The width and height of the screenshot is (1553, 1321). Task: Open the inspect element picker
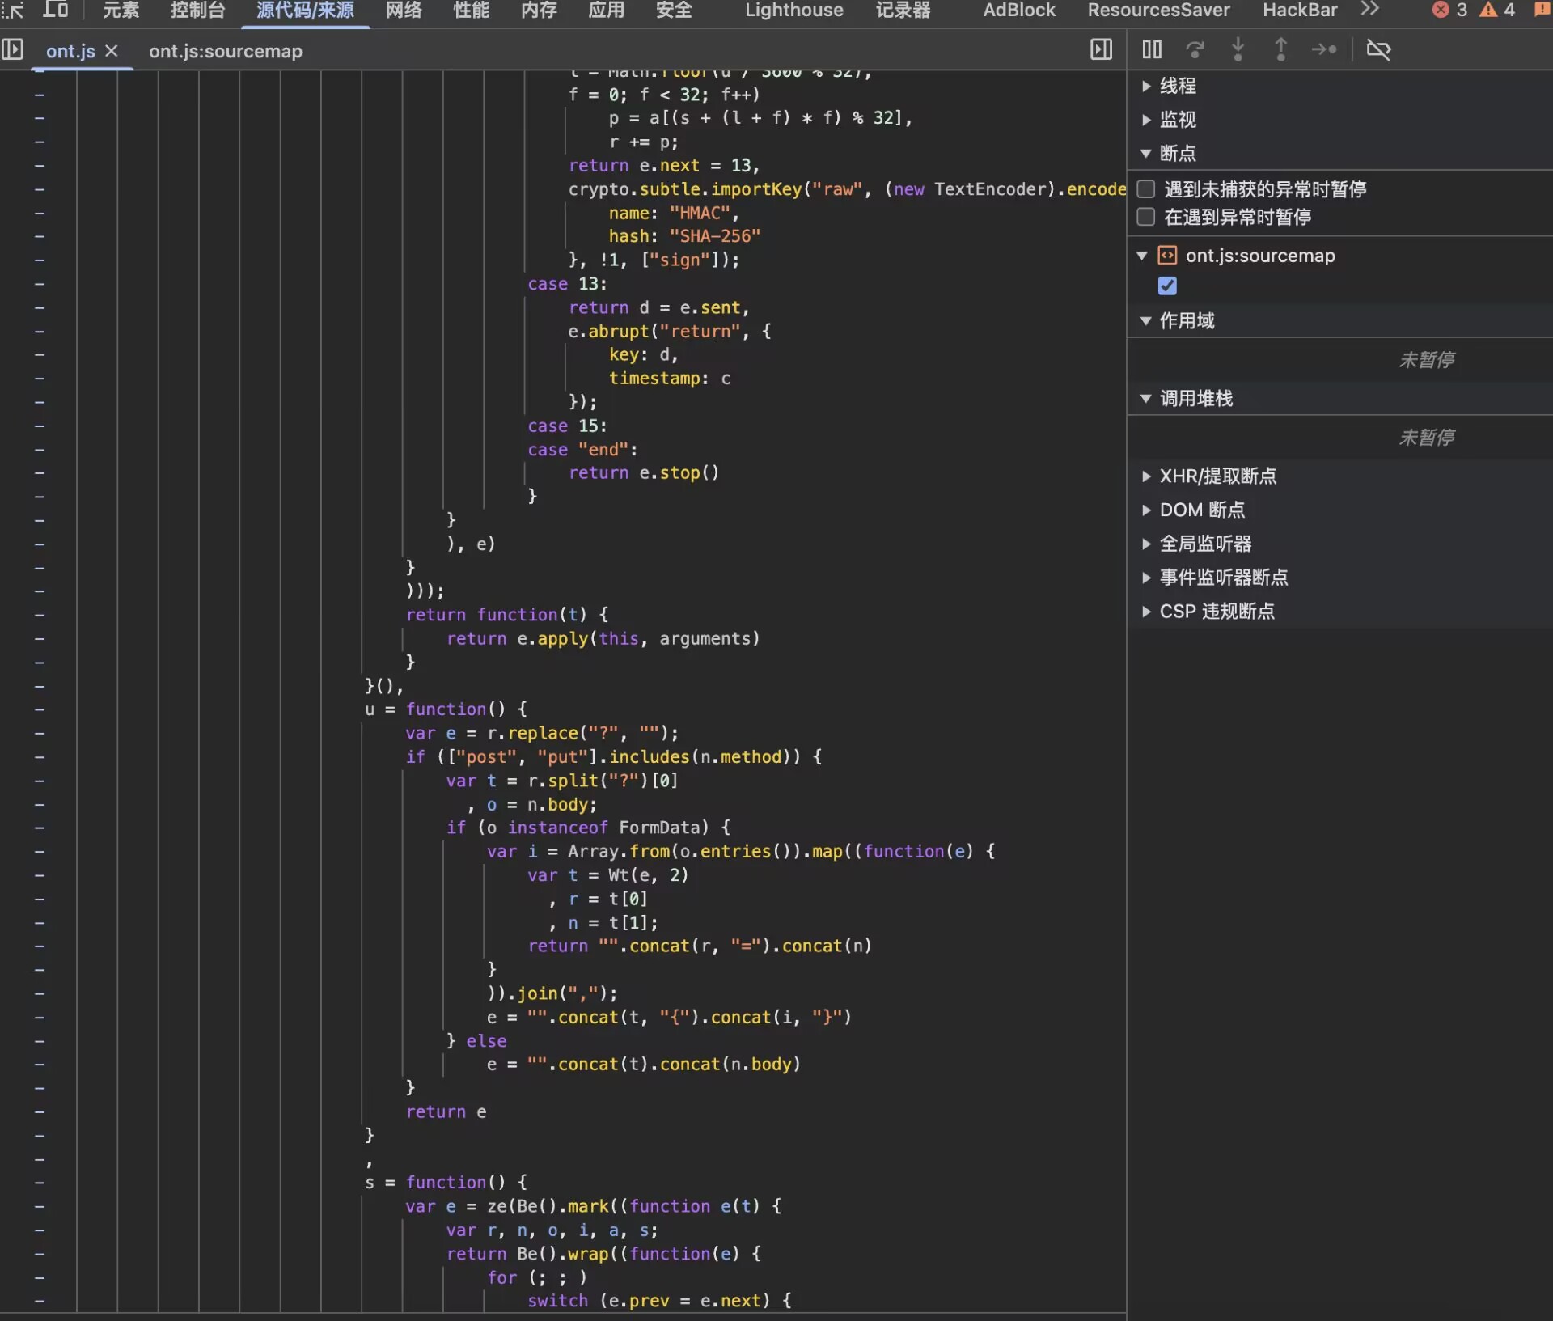[x=12, y=10]
